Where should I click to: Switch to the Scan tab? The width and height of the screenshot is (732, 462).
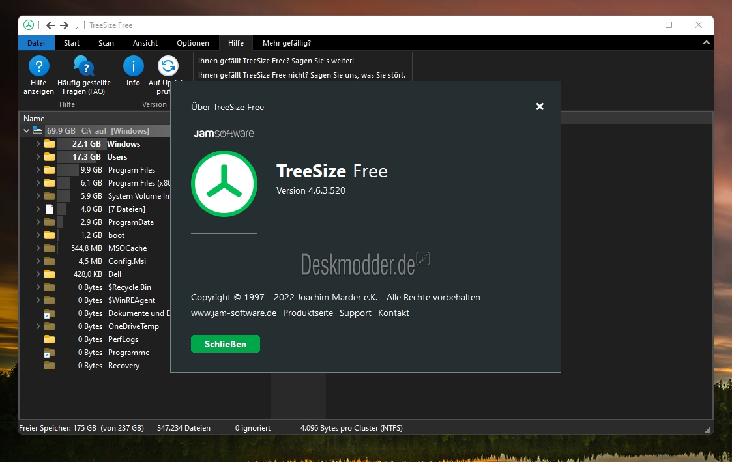106,43
